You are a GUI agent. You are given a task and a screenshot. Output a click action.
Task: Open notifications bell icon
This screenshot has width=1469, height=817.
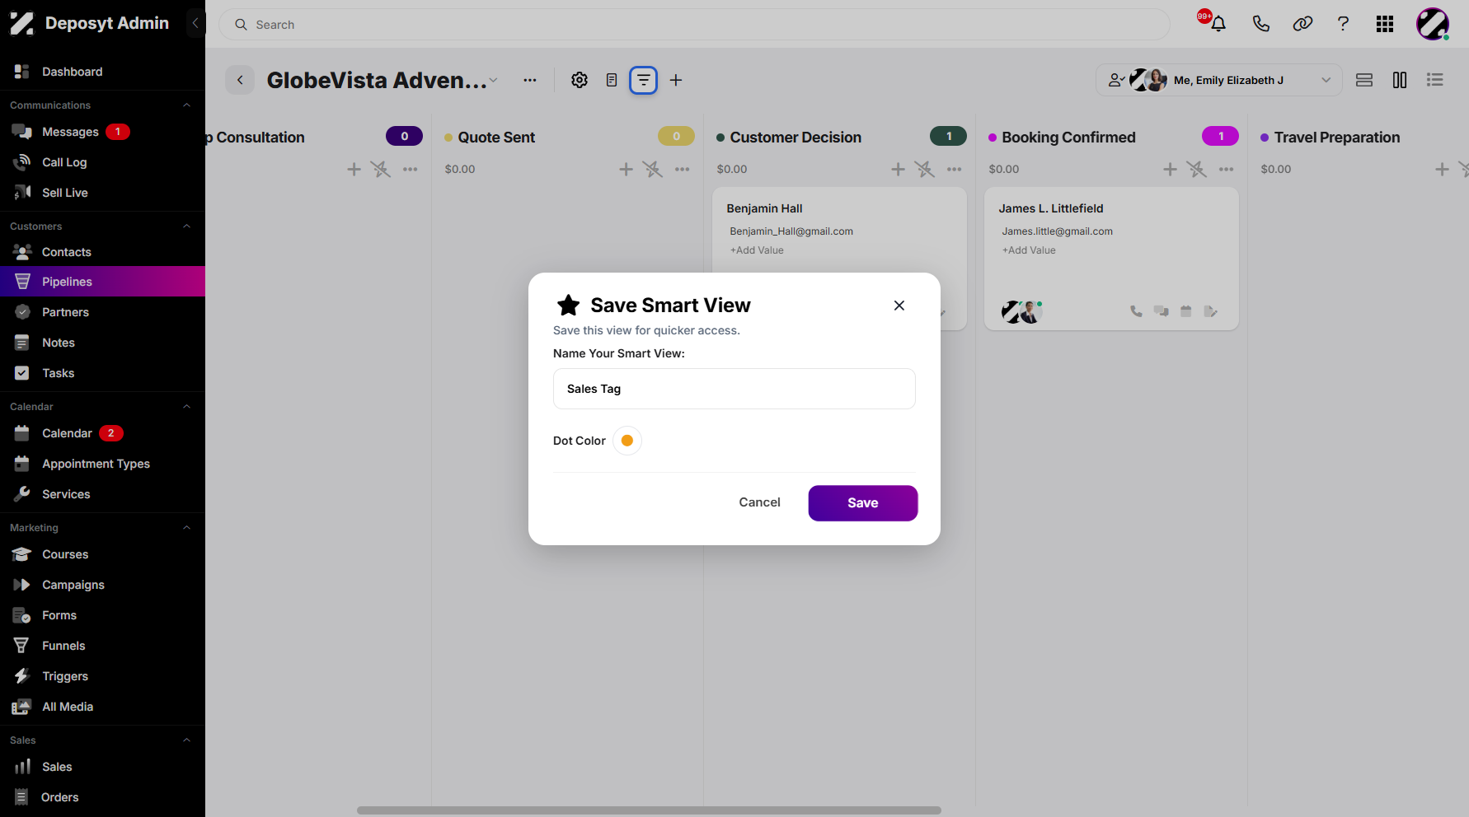pos(1218,24)
